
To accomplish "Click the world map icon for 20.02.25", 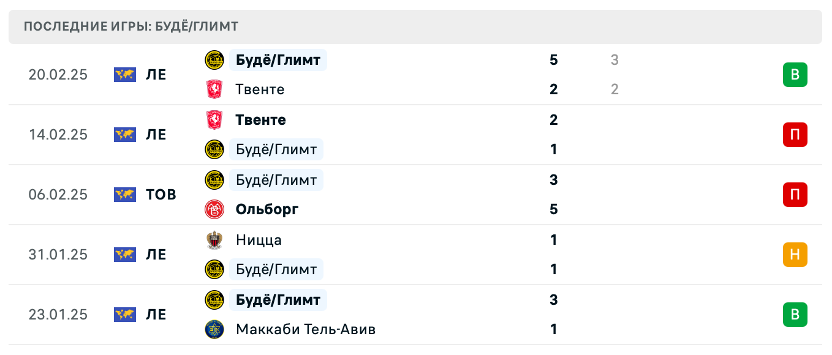I will [x=125, y=75].
